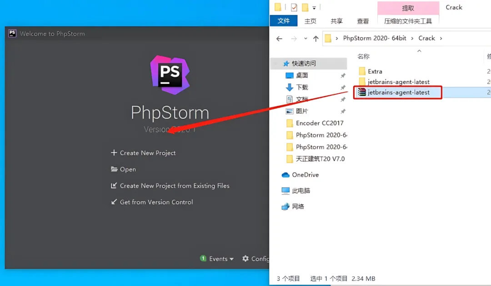This screenshot has height=286, width=491.
Task: Select the Extra folder in file list
Action: coord(375,71)
